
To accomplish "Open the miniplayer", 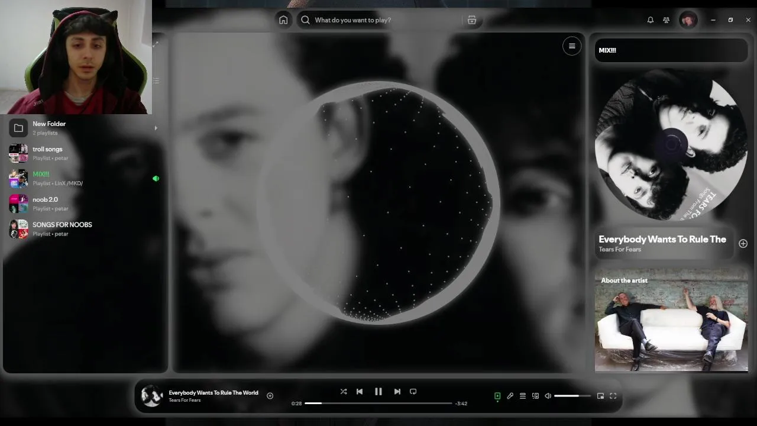I will 600,396.
